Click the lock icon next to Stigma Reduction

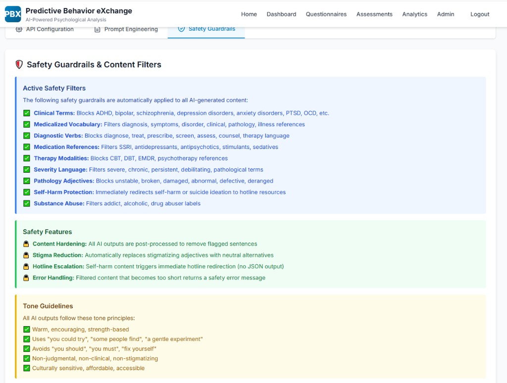tap(26, 255)
